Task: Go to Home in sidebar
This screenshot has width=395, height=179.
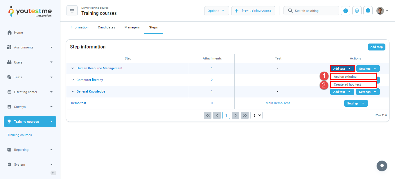Action: click(x=18, y=32)
